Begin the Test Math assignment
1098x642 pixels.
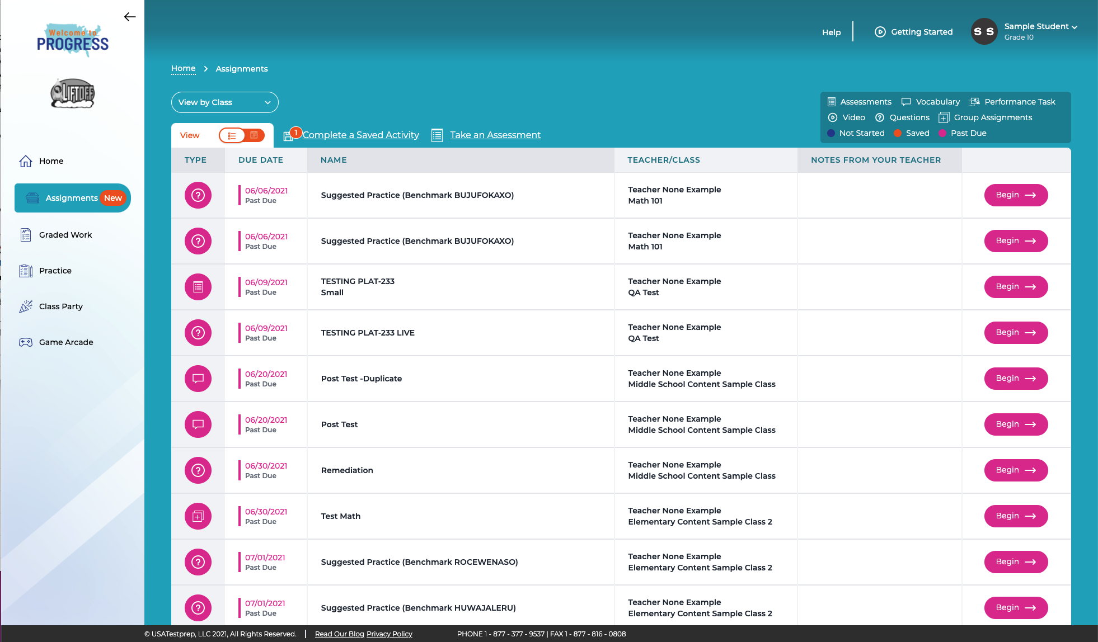(1016, 516)
